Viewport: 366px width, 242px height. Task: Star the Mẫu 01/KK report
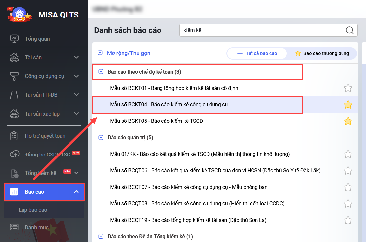tap(348, 154)
